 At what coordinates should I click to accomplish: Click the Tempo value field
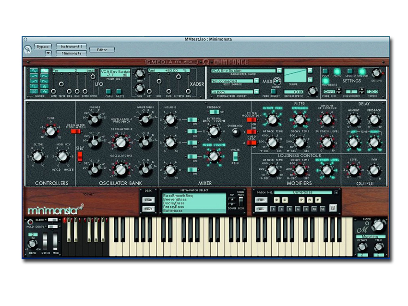coord(372,92)
